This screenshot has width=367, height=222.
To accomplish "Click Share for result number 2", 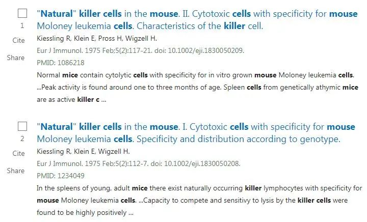I will [x=16, y=171].
